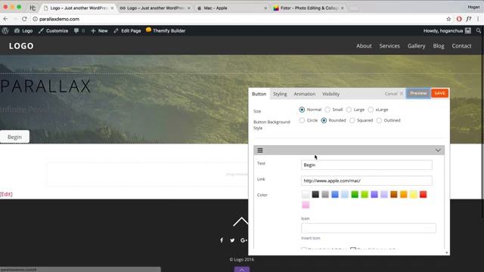484x272 pixels.
Task: Click the [Edit] link
Action: [6, 194]
